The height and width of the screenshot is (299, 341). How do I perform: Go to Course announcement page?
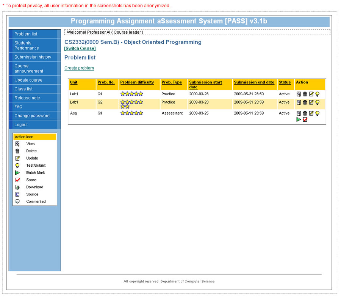(x=29, y=68)
